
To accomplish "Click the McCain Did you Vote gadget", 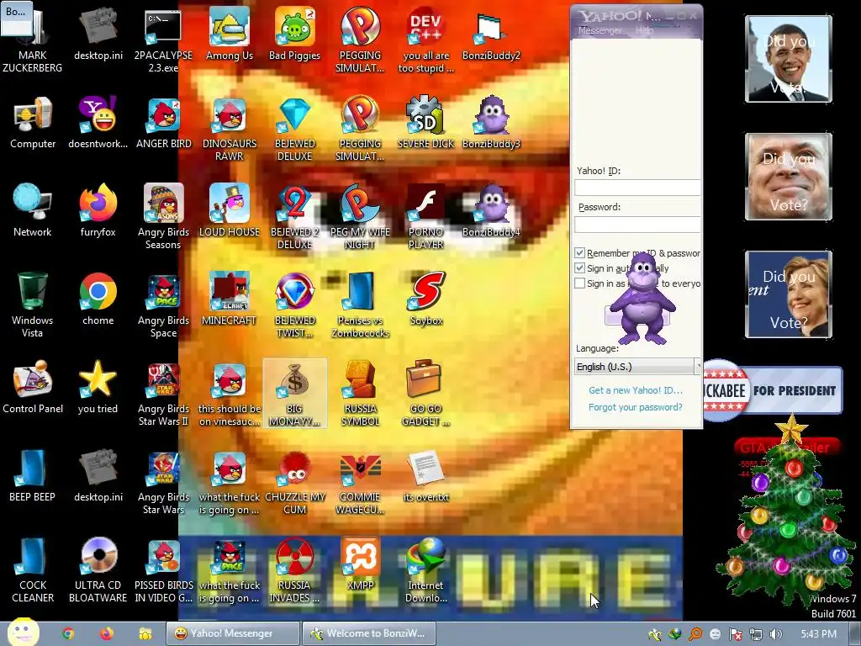I will click(x=788, y=177).
